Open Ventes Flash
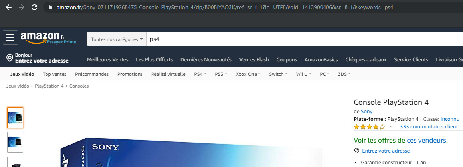The width and height of the screenshot is (463, 167). (254, 60)
